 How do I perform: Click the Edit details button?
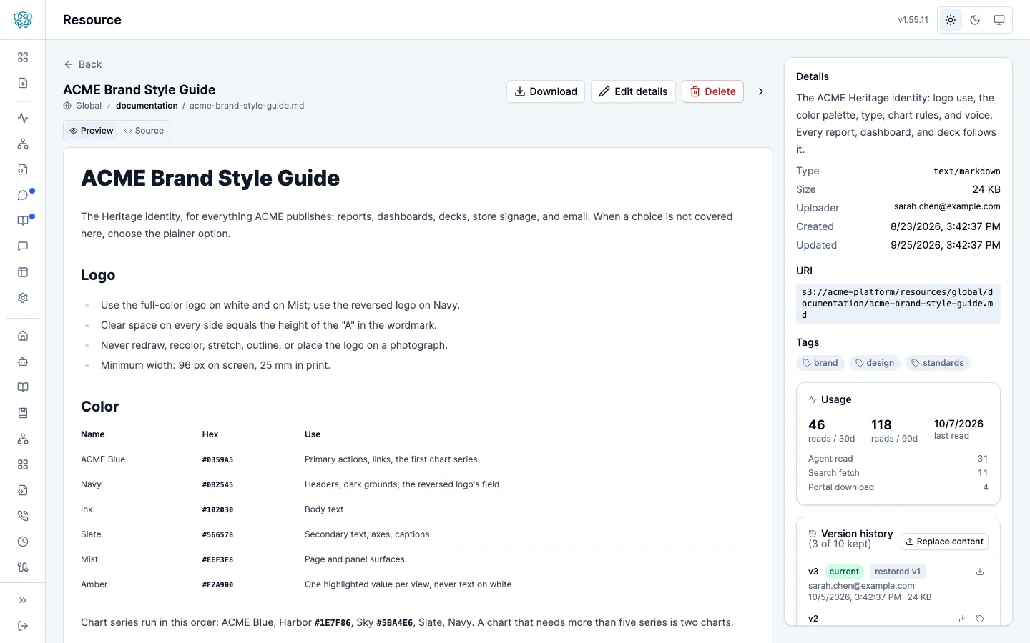pyautogui.click(x=633, y=91)
